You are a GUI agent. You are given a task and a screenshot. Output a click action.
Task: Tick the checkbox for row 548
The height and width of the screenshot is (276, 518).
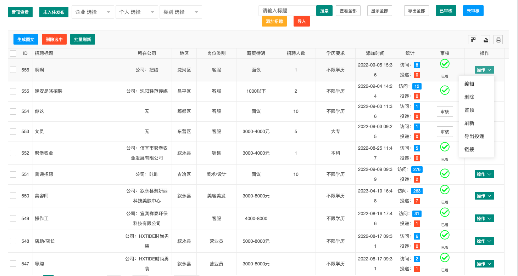[x=13, y=241]
